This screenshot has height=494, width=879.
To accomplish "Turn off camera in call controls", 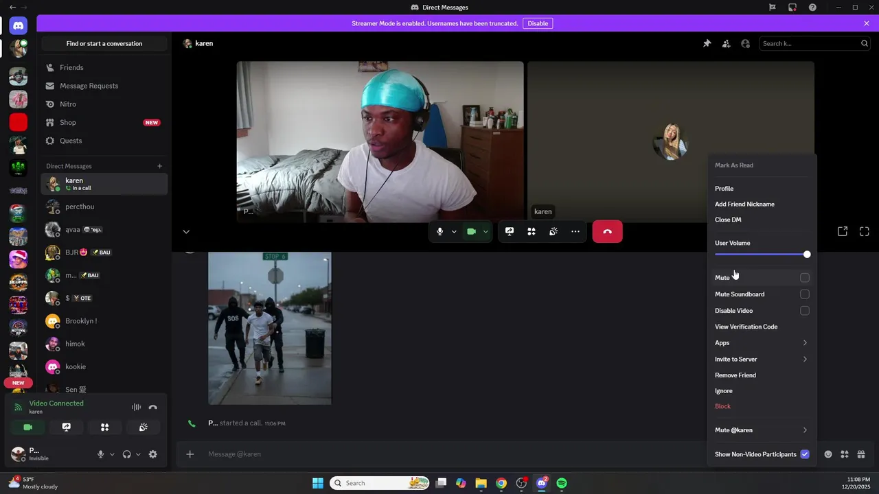I will [471, 232].
